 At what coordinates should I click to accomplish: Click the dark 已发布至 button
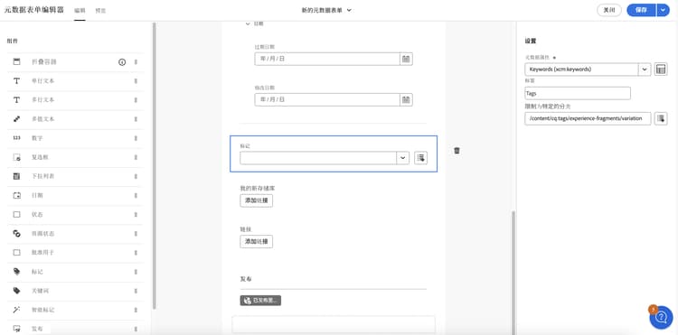(x=260, y=301)
